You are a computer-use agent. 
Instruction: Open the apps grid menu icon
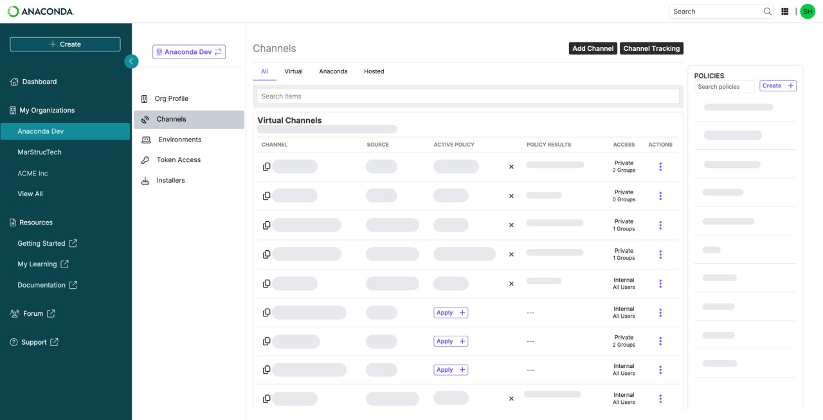point(784,12)
